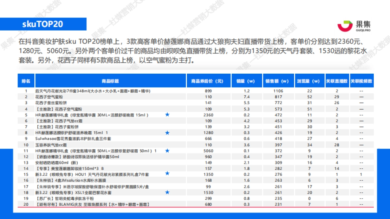Select star beside 5060元 HR赫莲娜礼盒 row
The width and height of the screenshot is (390, 219).
[167, 151]
